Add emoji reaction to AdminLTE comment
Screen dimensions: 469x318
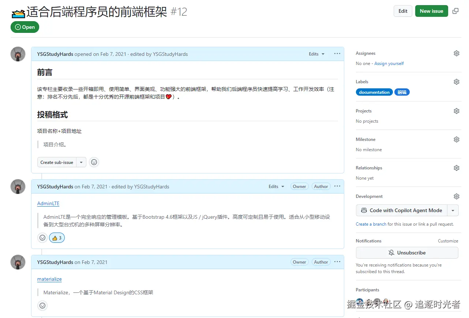coord(42,238)
